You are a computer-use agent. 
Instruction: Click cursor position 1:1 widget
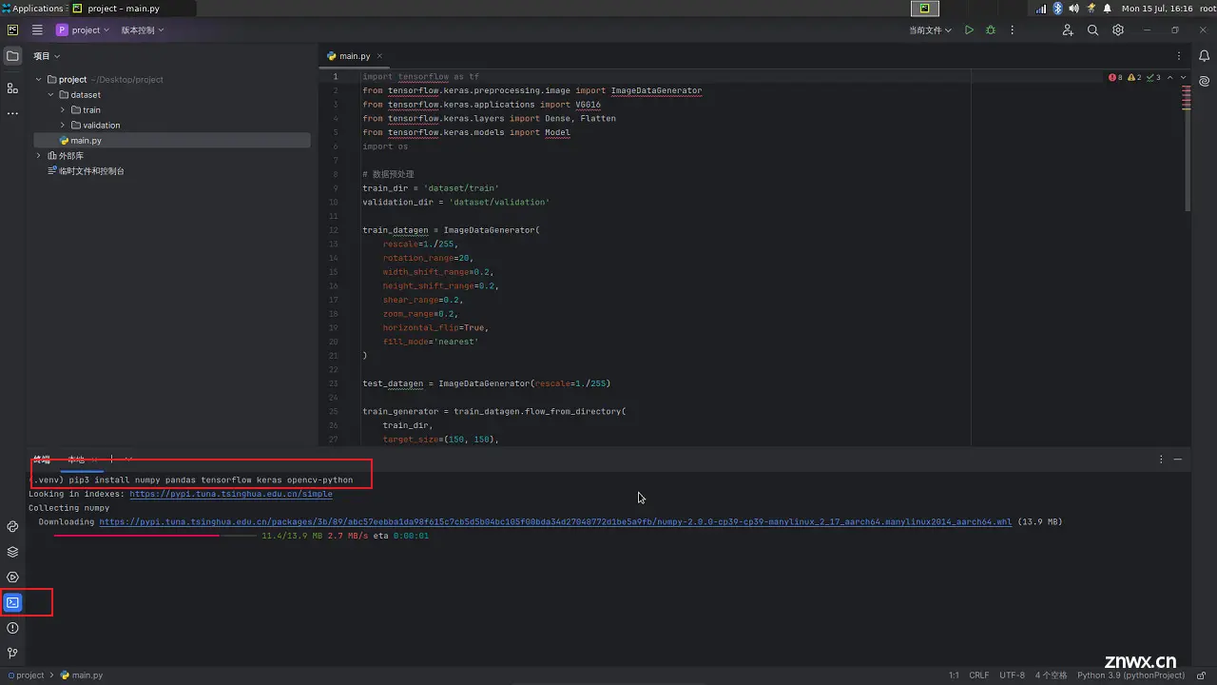954,675
